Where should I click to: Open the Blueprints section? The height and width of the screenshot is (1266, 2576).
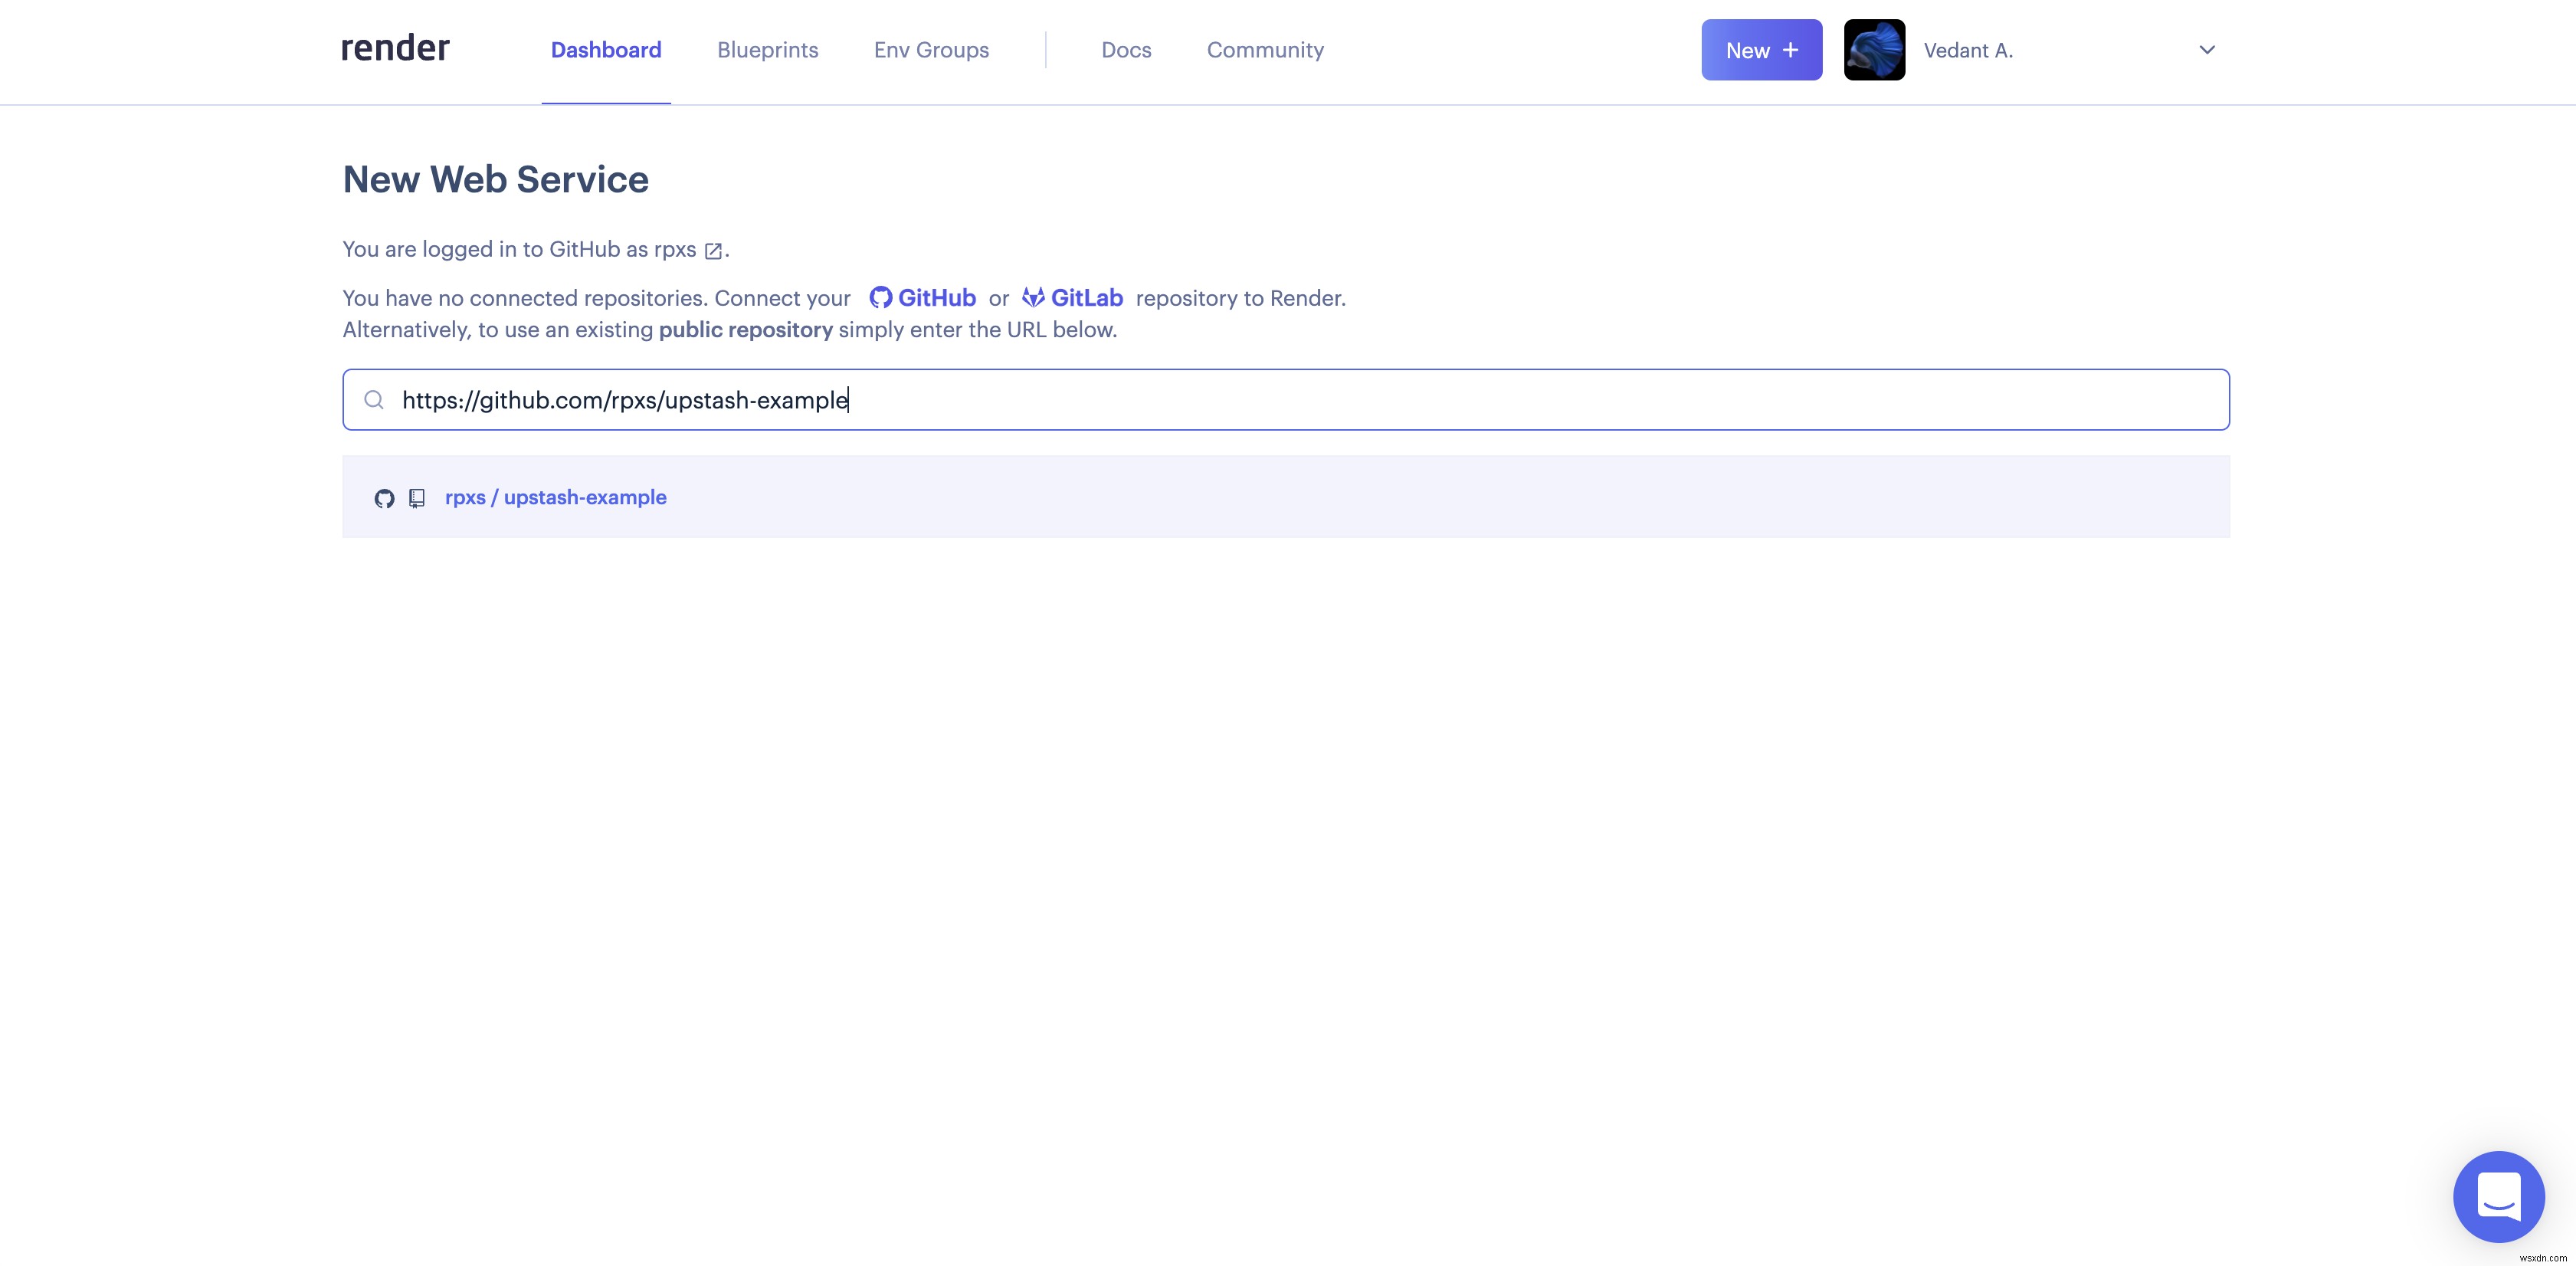pyautogui.click(x=767, y=49)
